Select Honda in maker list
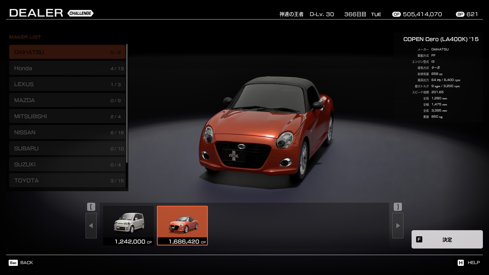 [x=67, y=68]
